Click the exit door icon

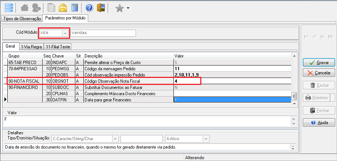[x=101, y=8]
